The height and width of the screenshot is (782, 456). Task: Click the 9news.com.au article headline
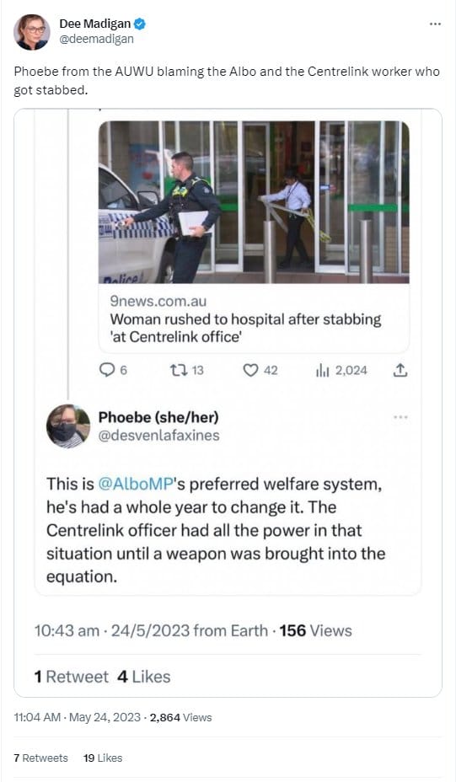point(245,328)
